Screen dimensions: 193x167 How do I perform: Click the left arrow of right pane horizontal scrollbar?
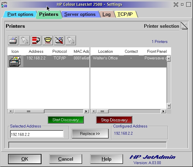coord(94,111)
